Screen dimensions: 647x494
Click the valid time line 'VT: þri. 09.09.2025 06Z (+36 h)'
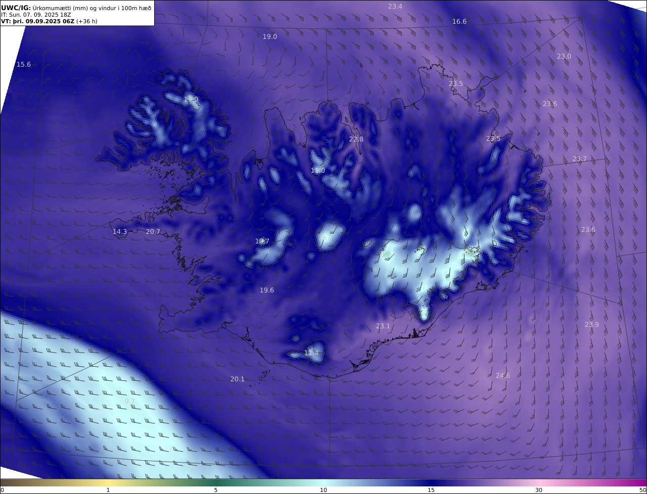pos(49,21)
